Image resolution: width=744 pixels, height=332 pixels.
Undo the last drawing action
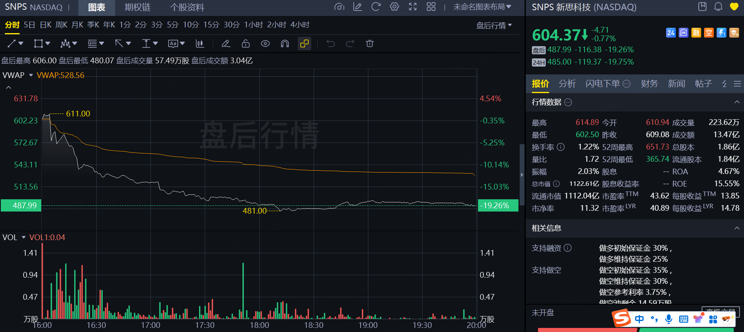(x=330, y=43)
